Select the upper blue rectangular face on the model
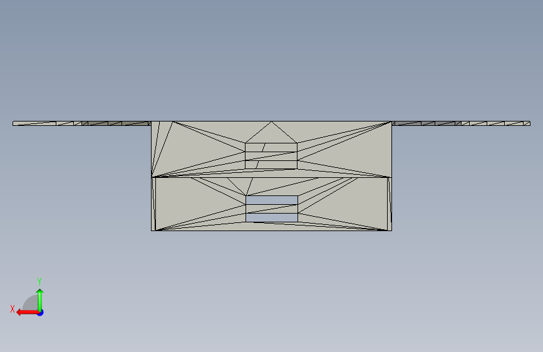The image size is (543, 352). tap(272, 200)
